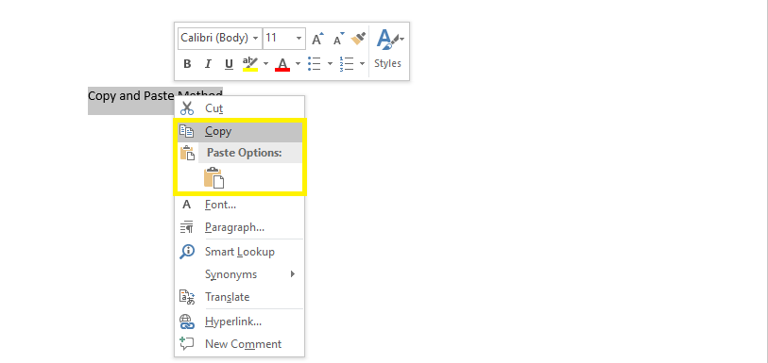This screenshot has width=768, height=363.
Task: Expand the Numbering dropdown arrow
Action: 362,64
